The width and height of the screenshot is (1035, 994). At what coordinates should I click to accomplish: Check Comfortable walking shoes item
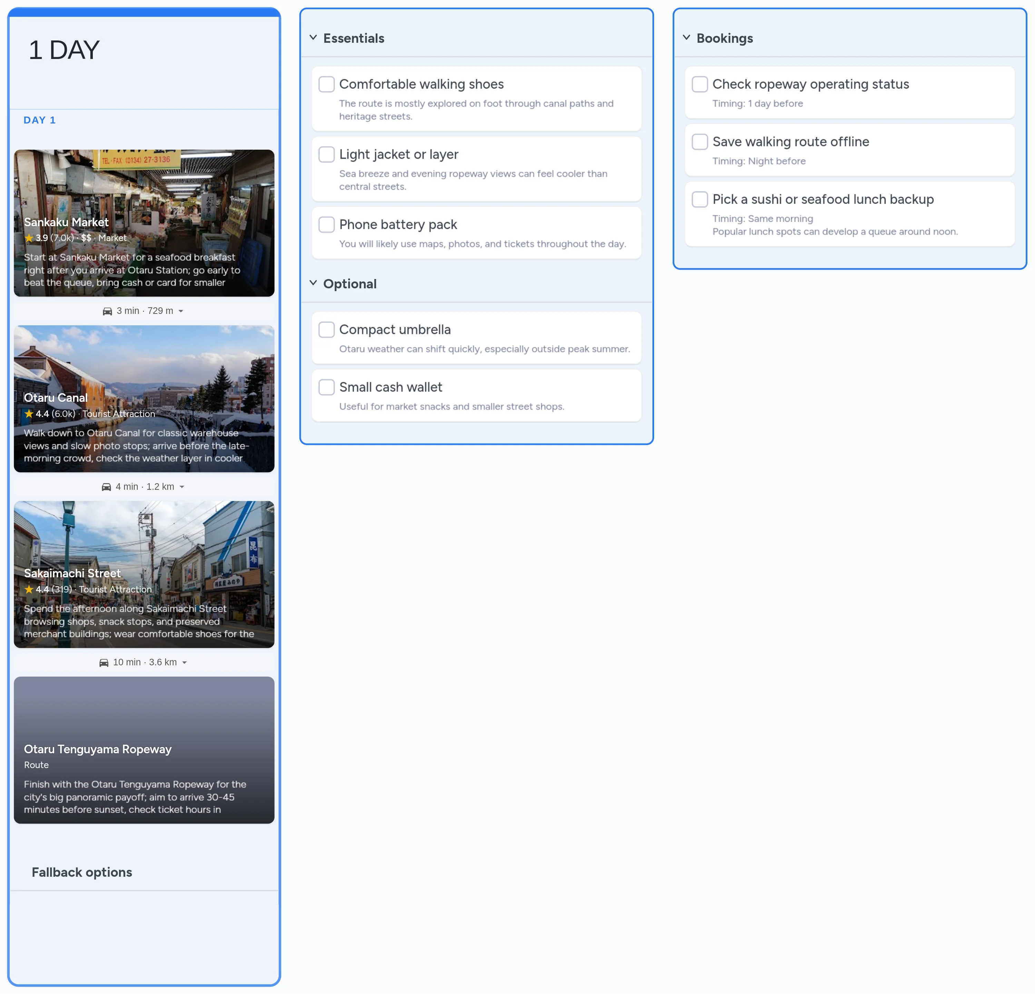point(326,85)
